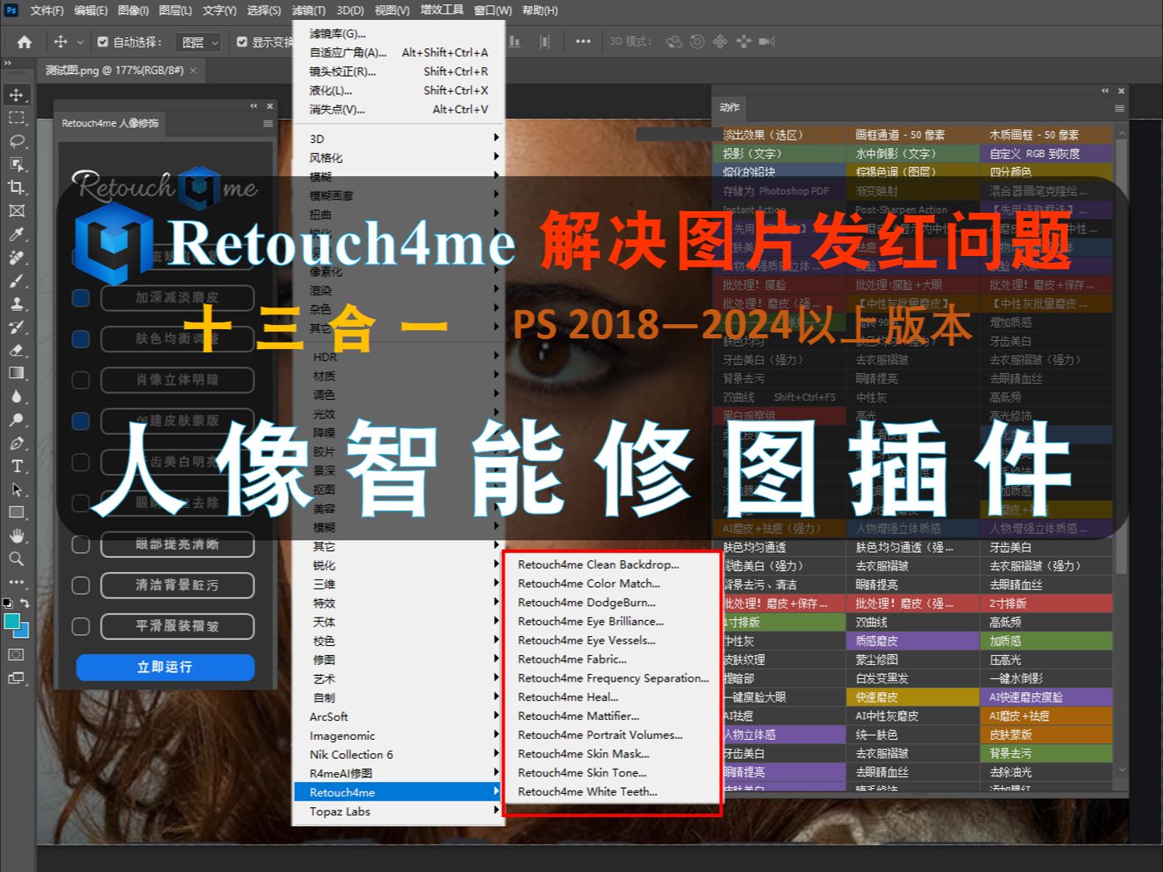Select the Spot Healing Brush tool
Image resolution: width=1163 pixels, height=872 pixels.
coord(17,258)
